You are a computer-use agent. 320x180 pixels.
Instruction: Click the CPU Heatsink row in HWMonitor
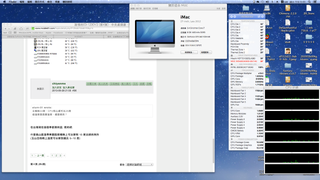click(x=246, y=38)
